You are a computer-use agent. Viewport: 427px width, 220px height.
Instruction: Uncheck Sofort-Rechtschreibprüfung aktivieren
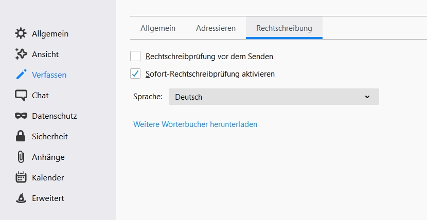tap(135, 74)
